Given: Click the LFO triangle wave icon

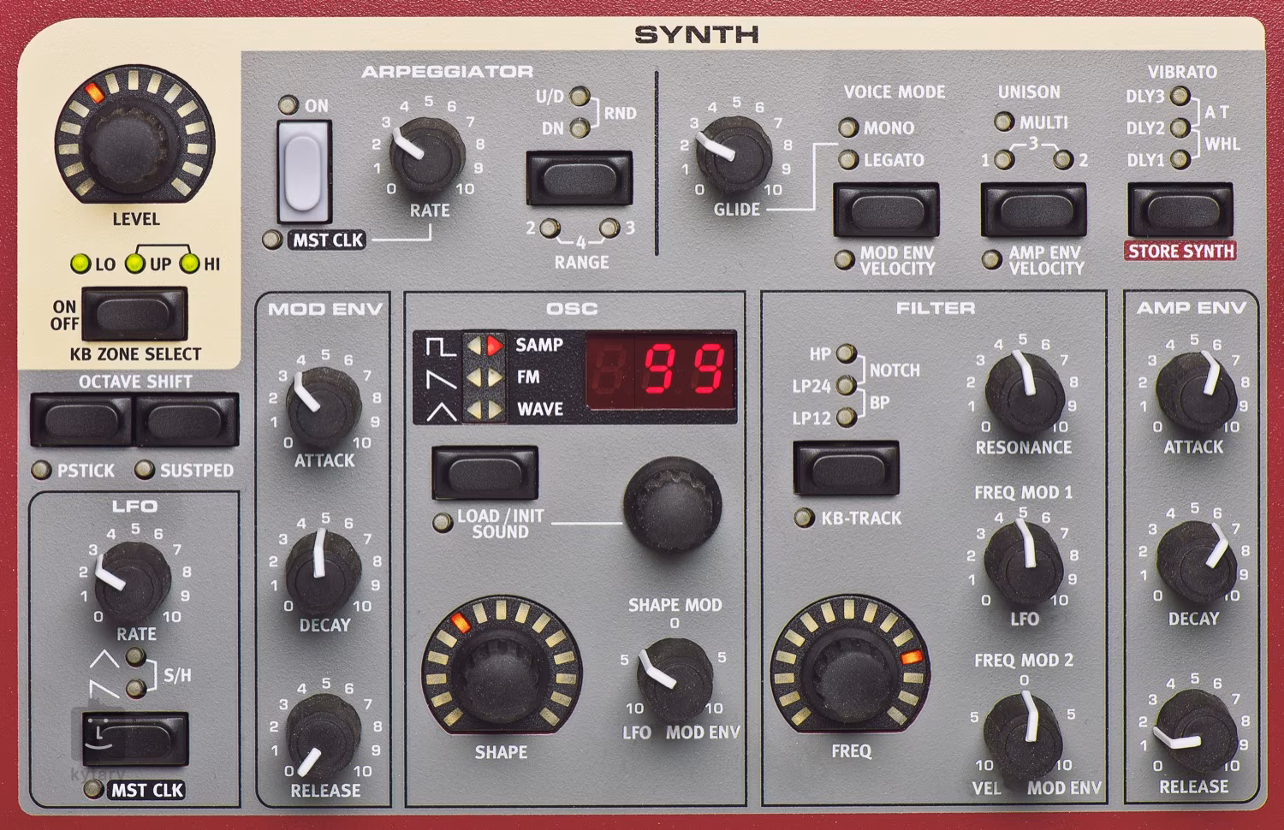Looking at the screenshot, I should (x=104, y=658).
